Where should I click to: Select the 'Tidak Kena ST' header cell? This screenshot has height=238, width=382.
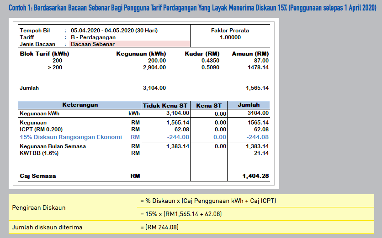click(165, 105)
